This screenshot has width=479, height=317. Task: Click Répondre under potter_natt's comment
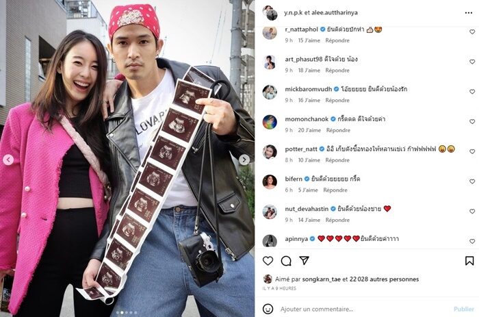337,160
